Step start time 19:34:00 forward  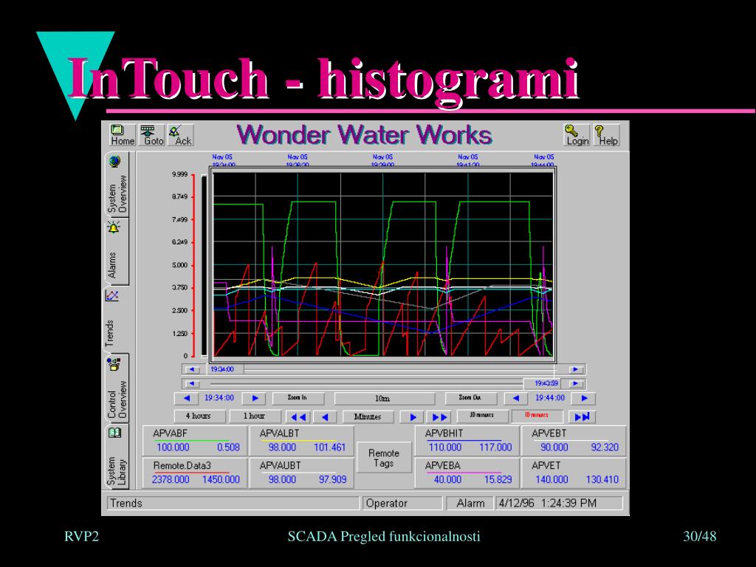[x=255, y=399]
